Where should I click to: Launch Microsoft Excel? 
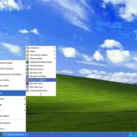point(41,73)
